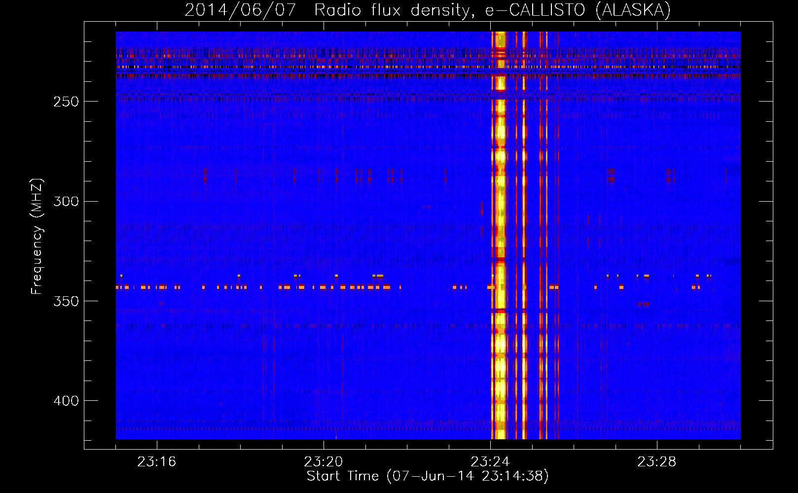Click the 400 frequency tick label

click(x=66, y=401)
